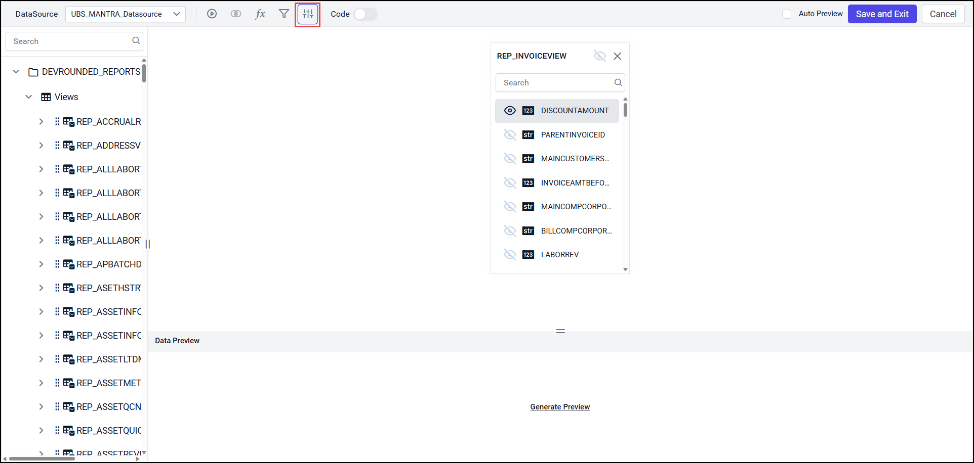
Task: Focus the left panel Search field
Action: point(74,41)
